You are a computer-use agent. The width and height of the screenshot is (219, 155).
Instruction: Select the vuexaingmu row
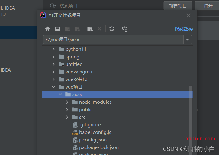tap(118, 72)
